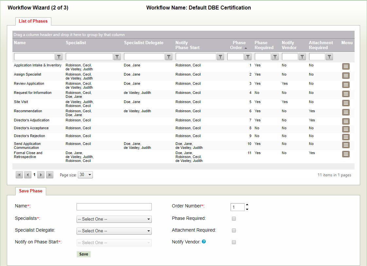
Task: Click the Save button
Action: [83, 254]
